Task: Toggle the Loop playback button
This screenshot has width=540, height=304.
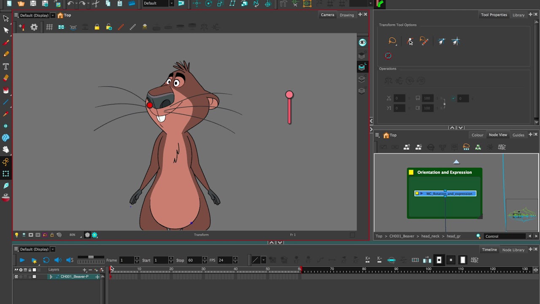Action: click(x=46, y=260)
